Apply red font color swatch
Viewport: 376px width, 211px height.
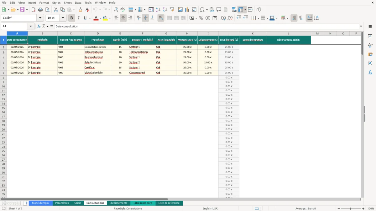pyautogui.click(x=96, y=18)
